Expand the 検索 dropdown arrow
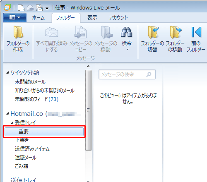Screen dimensions: 207x182 coord(128,49)
